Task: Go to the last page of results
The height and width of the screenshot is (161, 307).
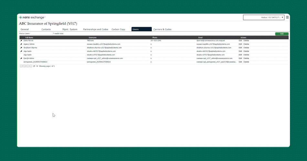Action: pos(31,66)
